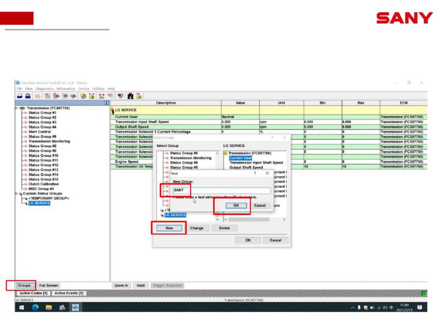Open the Information menu
Viewport: 443px width, 332px height.
coord(66,89)
